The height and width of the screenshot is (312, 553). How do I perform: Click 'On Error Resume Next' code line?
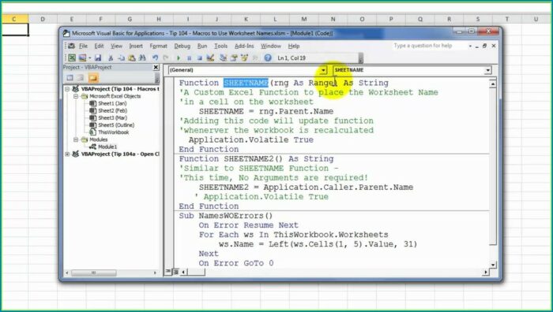coord(248,225)
